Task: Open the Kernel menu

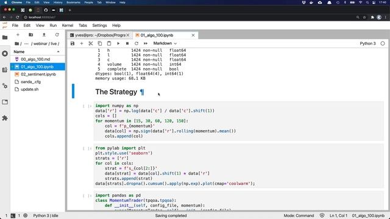Action: pyautogui.click(x=68, y=26)
